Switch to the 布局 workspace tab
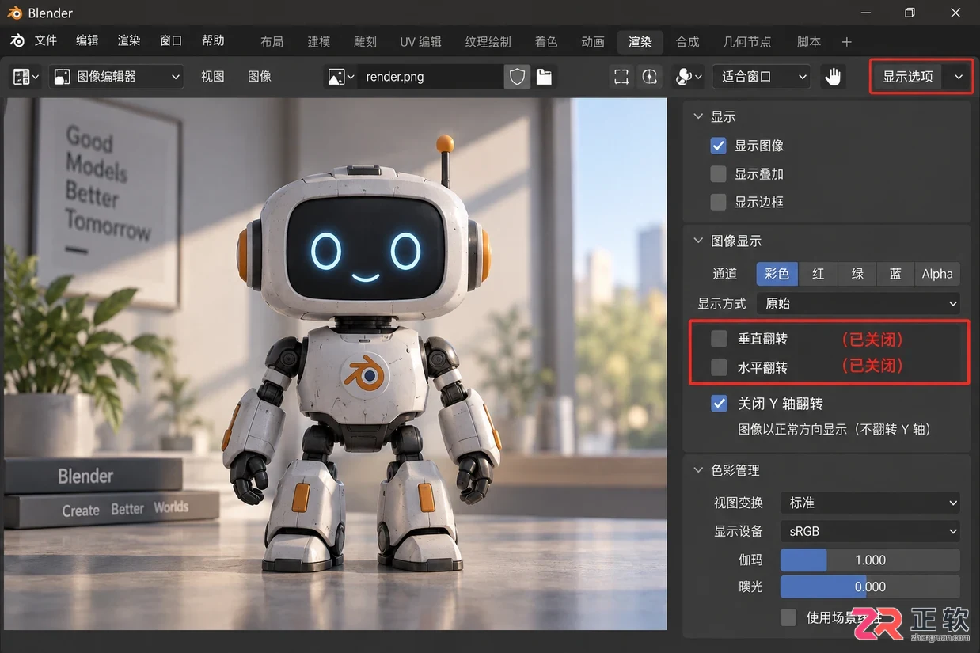The height and width of the screenshot is (653, 980). pyautogui.click(x=272, y=42)
